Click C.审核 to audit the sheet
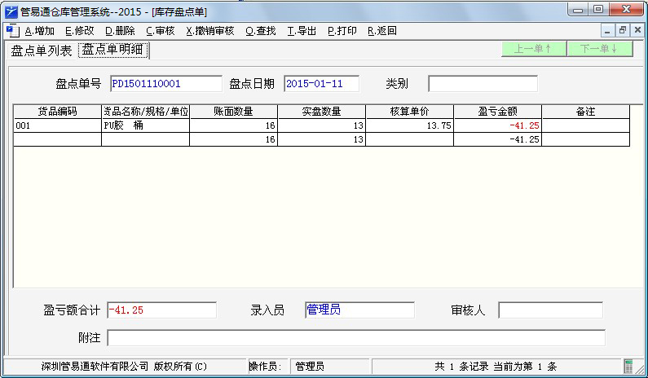This screenshot has width=648, height=378. pos(161,31)
